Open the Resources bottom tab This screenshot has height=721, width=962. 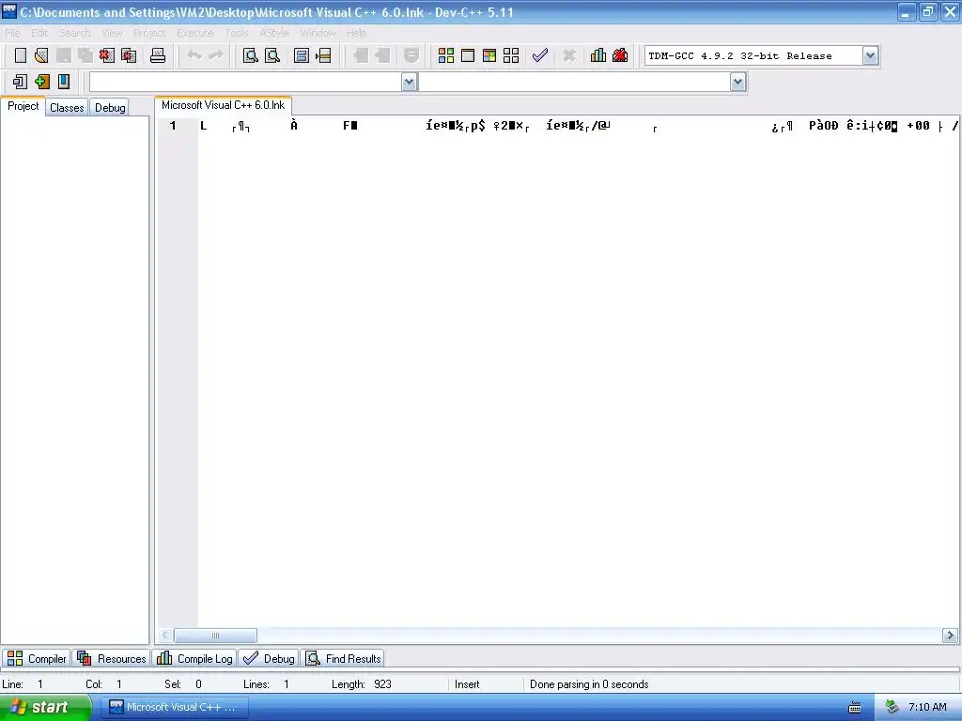(111, 658)
